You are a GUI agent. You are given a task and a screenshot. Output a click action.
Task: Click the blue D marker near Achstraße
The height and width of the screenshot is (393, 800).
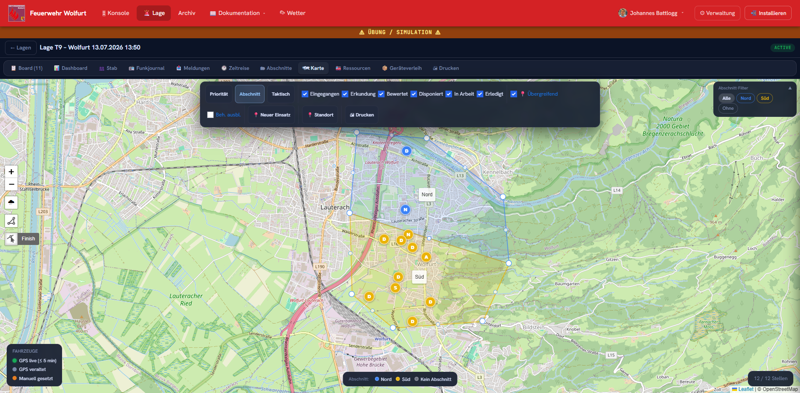click(406, 151)
